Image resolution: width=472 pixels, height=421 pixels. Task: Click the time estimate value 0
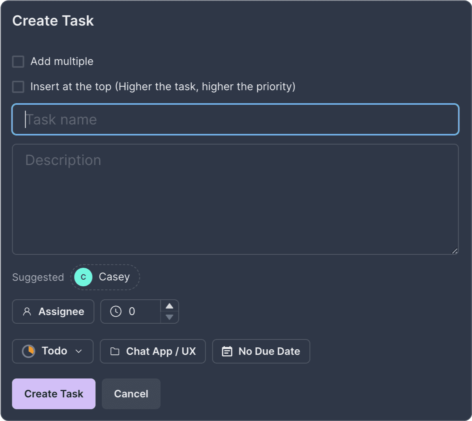pyautogui.click(x=132, y=312)
